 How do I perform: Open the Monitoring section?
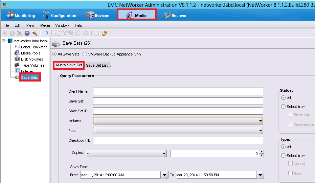20,16
